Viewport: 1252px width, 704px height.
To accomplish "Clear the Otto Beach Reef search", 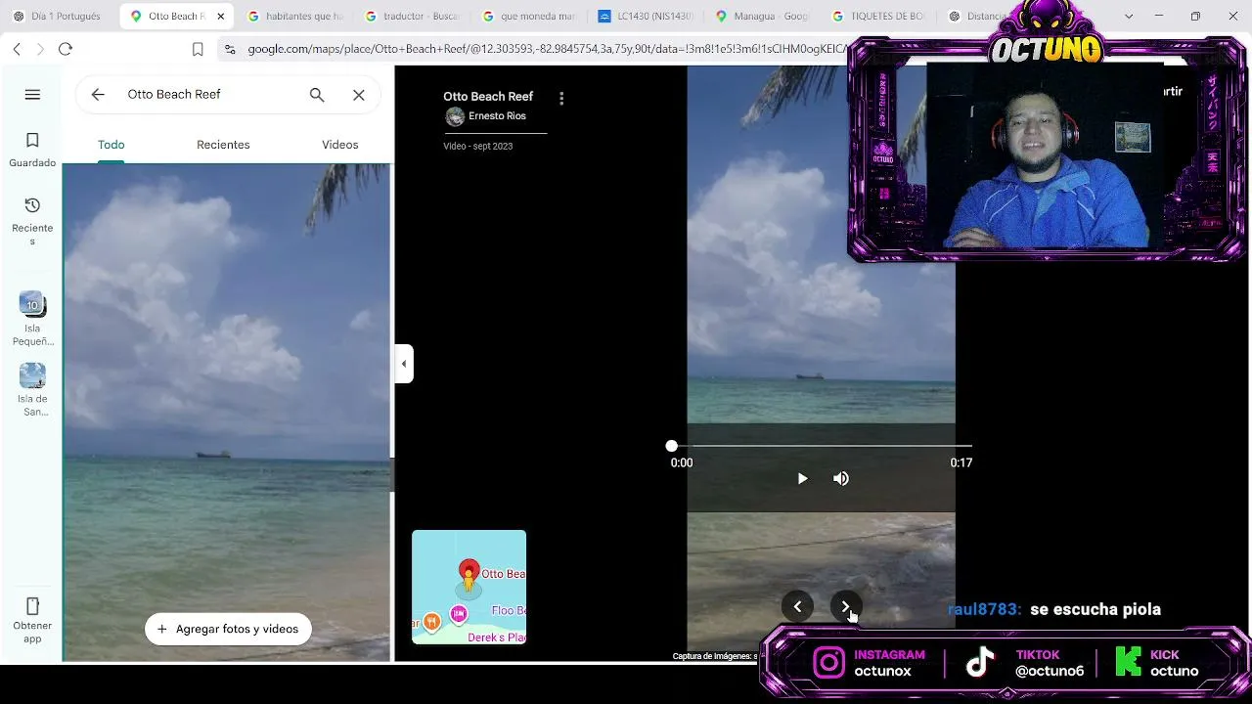I will click(359, 95).
